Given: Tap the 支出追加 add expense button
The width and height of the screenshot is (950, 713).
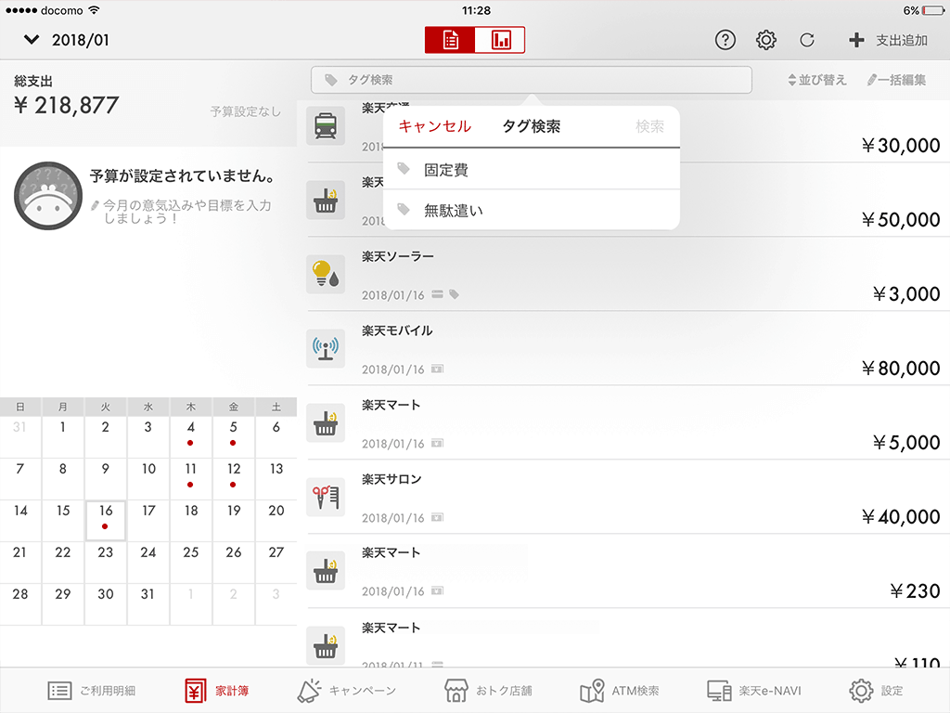Looking at the screenshot, I should click(888, 40).
